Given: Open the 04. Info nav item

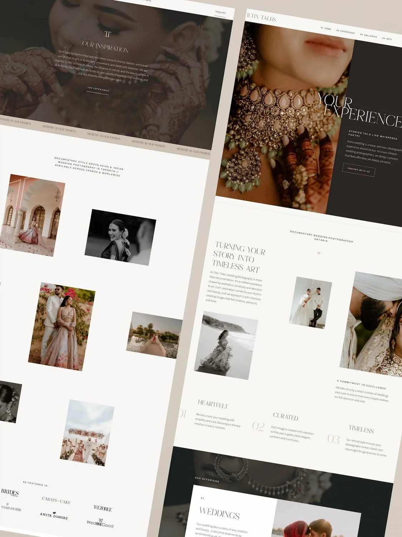Looking at the screenshot, I should (x=387, y=38).
